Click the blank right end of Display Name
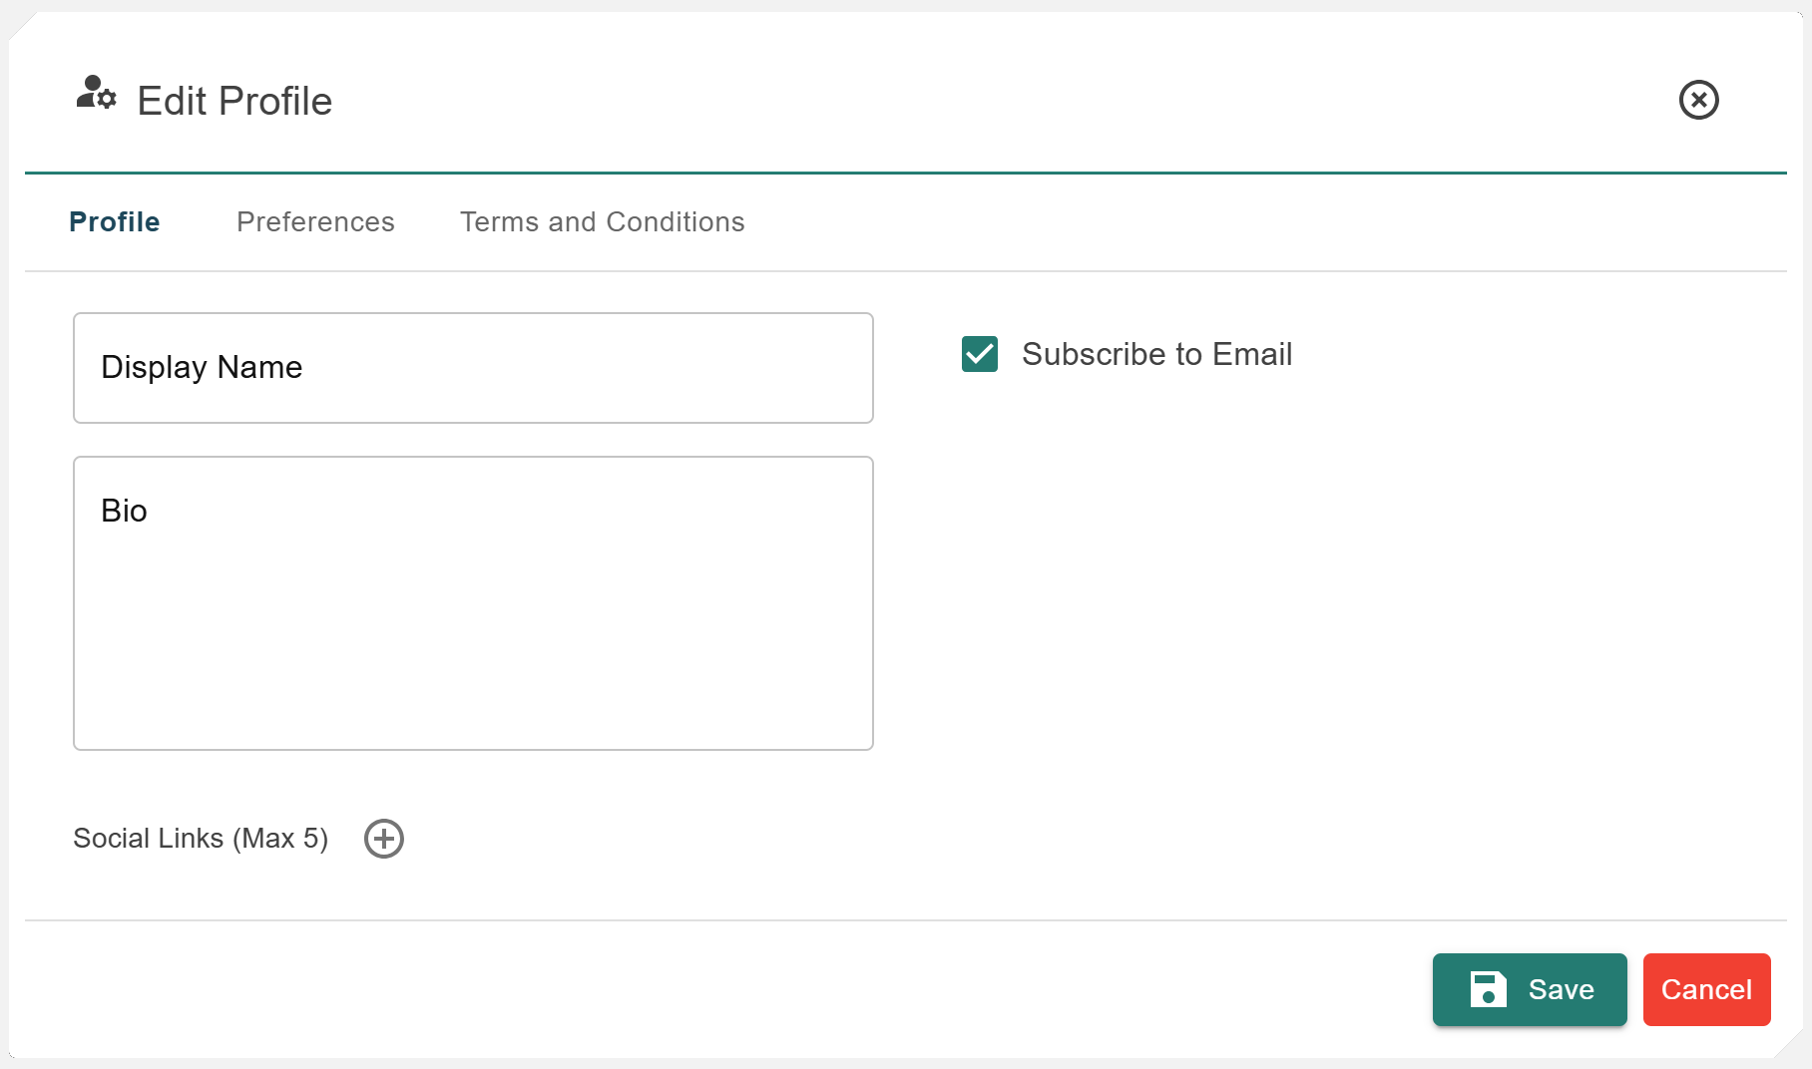 pyautogui.click(x=778, y=368)
